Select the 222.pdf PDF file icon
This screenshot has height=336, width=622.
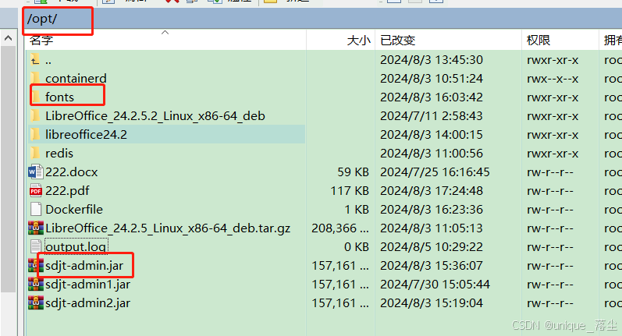click(x=36, y=190)
